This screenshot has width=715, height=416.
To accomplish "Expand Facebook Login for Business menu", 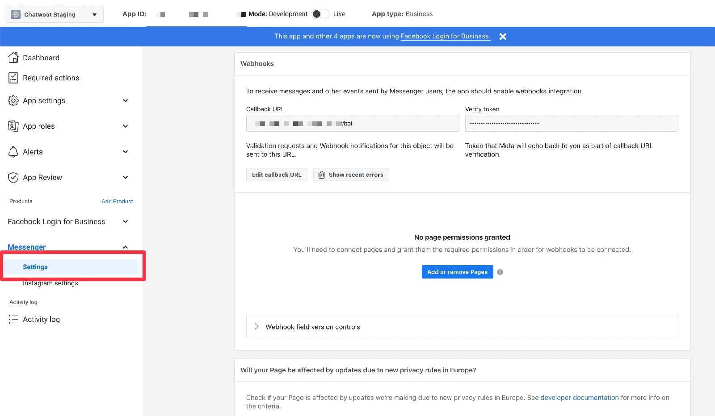I will click(x=126, y=221).
